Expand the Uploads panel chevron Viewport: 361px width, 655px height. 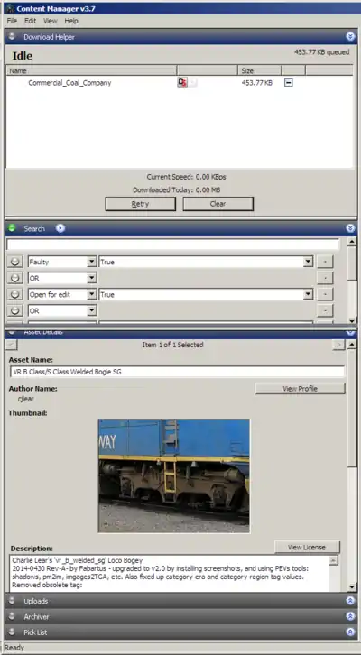(x=350, y=601)
